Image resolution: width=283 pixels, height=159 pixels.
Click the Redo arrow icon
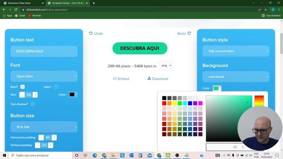tap(189, 33)
